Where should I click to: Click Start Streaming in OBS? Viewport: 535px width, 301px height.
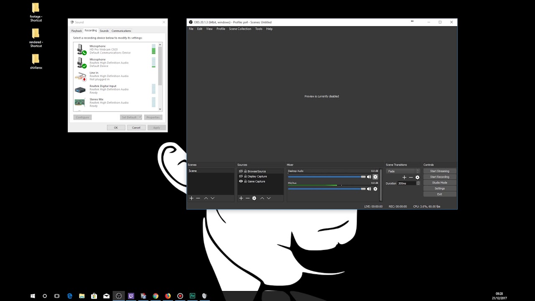coord(440,171)
